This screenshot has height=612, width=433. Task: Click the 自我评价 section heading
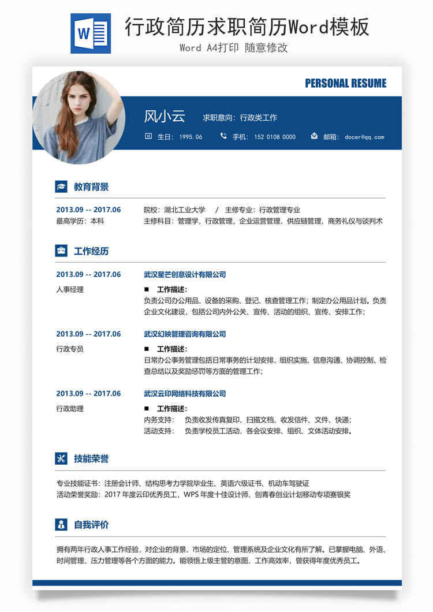(91, 525)
